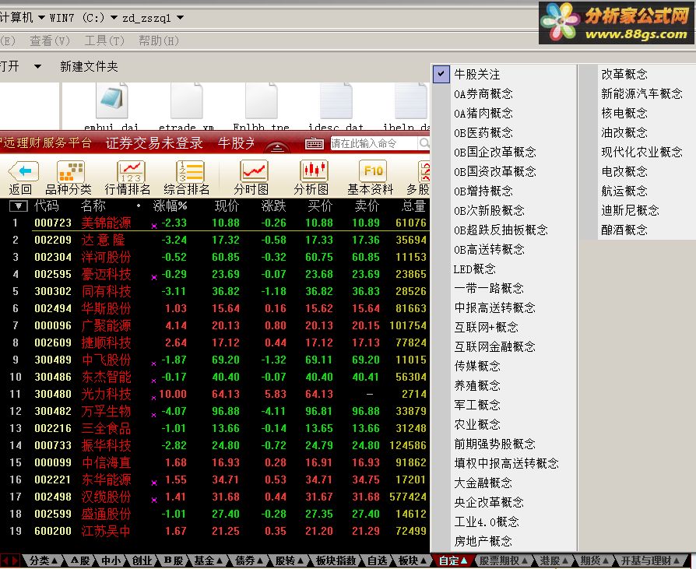696x569 pixels.
Task: Sort by the 名称 column header
Action: [x=93, y=206]
